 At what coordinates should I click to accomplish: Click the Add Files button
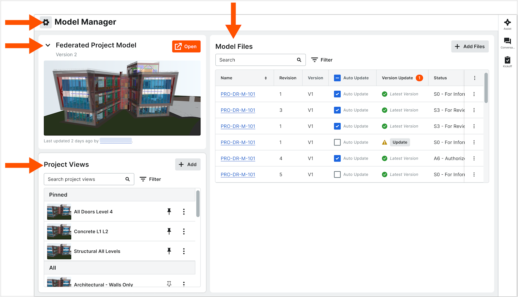[x=470, y=46]
